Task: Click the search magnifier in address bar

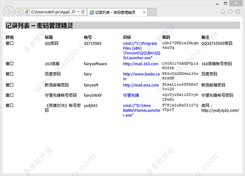Action: 73,12
